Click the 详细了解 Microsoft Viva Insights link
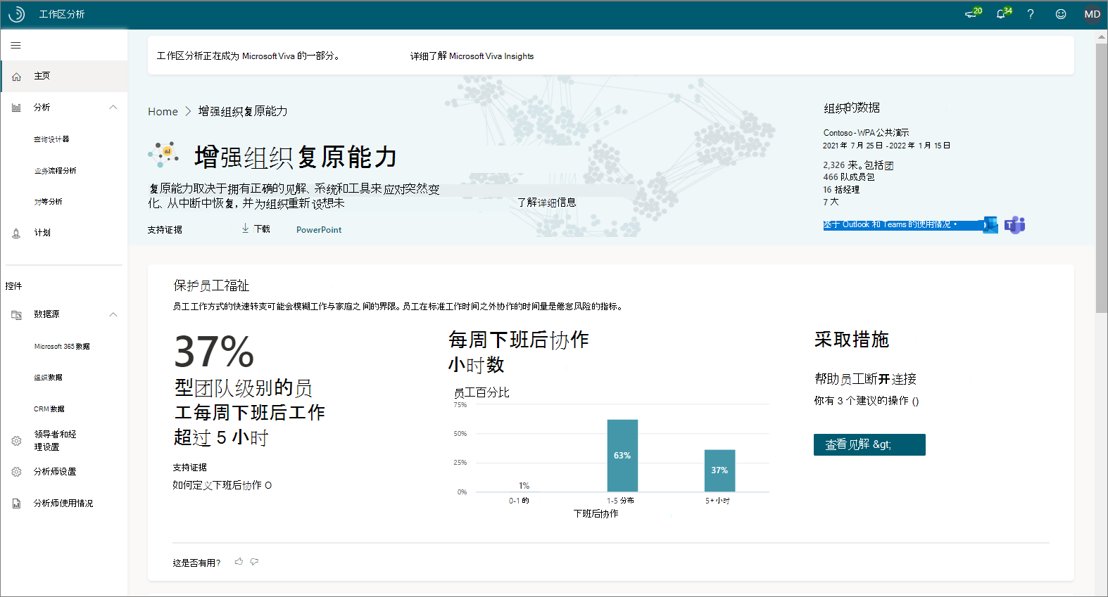 pyautogui.click(x=472, y=56)
